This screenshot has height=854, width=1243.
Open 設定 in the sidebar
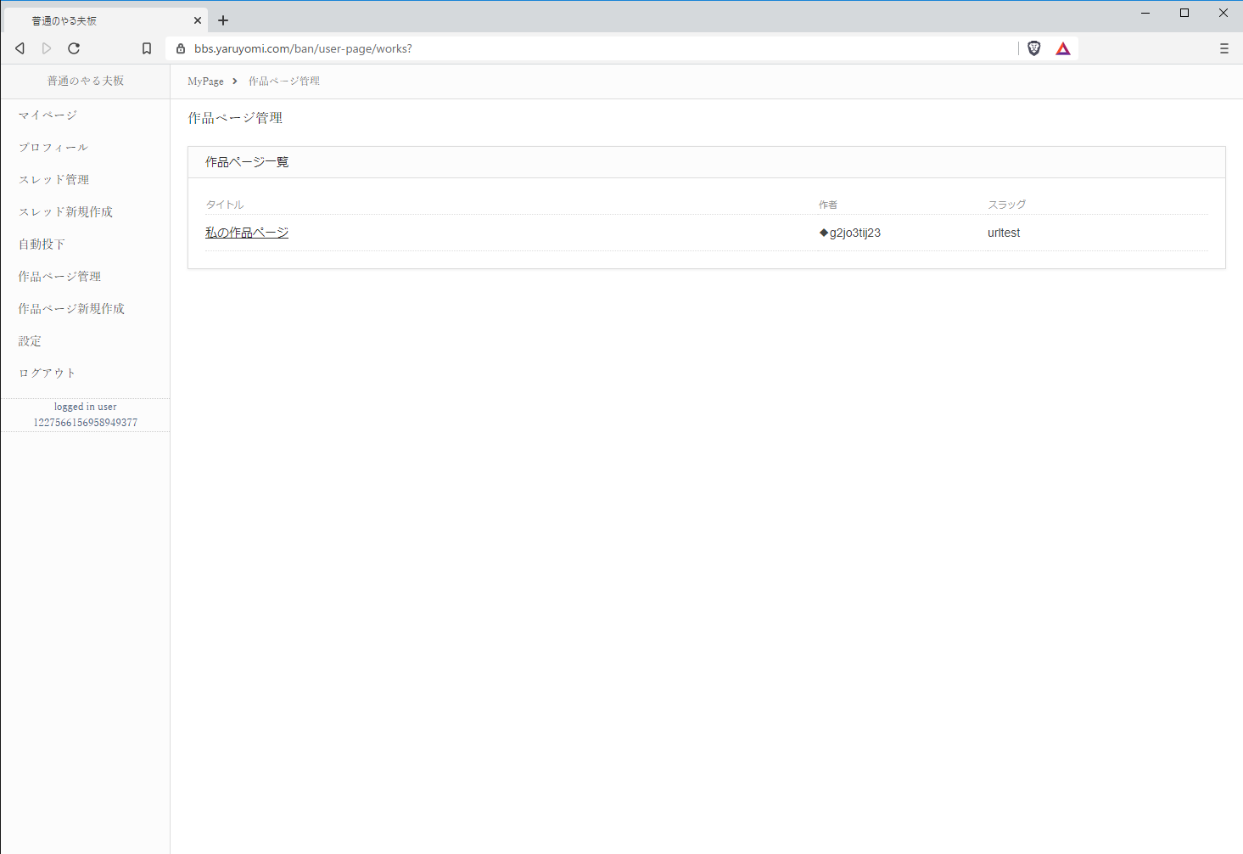pyautogui.click(x=30, y=340)
